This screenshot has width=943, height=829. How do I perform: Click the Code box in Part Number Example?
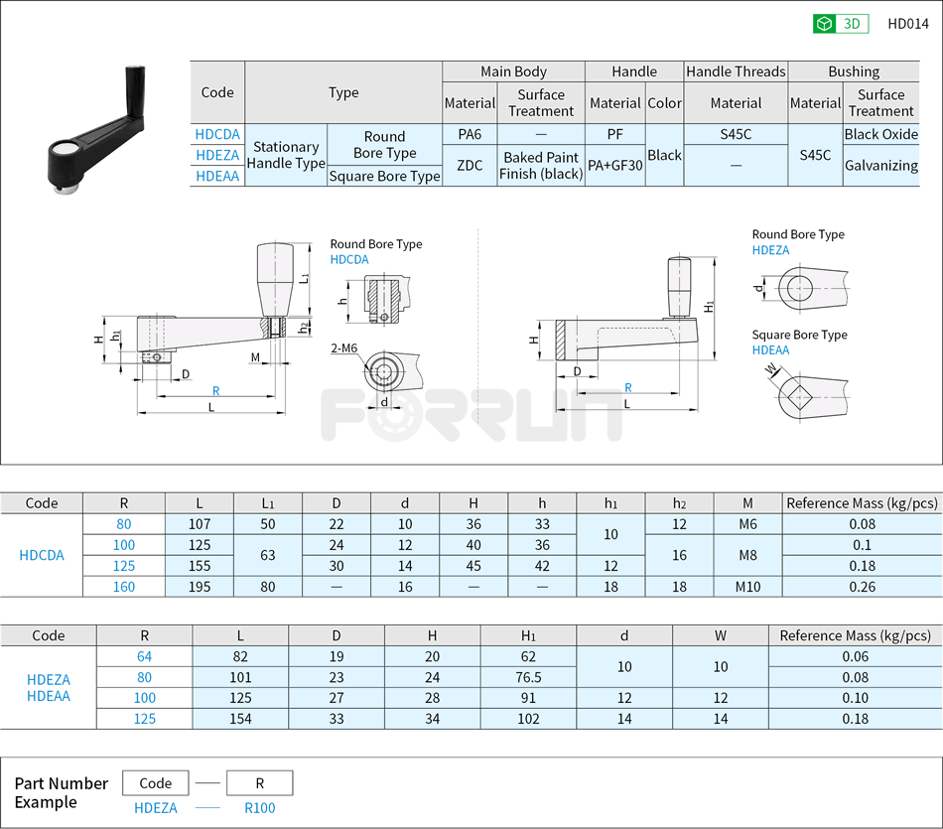(x=155, y=782)
